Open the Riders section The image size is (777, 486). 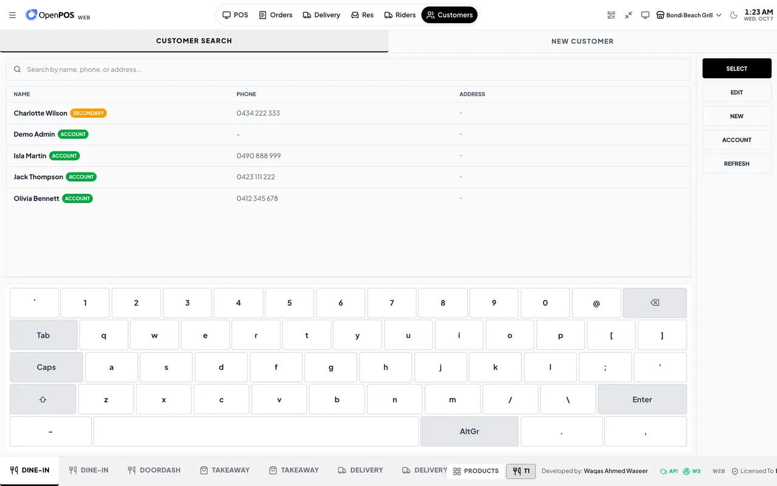(x=400, y=15)
